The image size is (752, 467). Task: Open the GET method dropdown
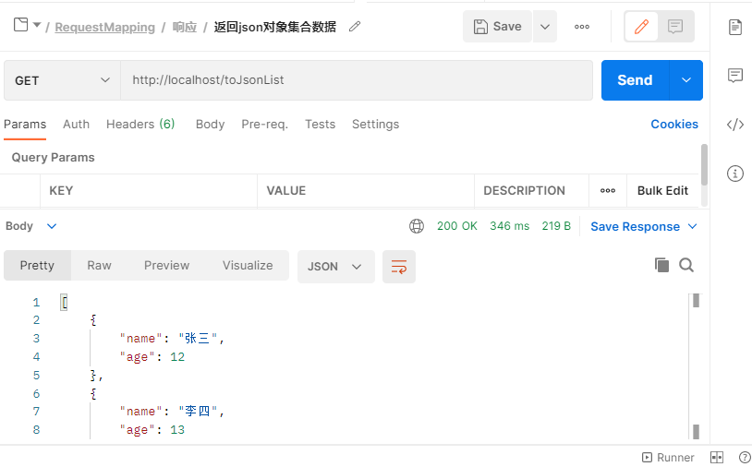click(x=62, y=80)
